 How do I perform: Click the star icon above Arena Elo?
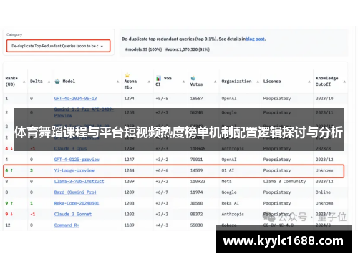pyautogui.click(x=127, y=75)
